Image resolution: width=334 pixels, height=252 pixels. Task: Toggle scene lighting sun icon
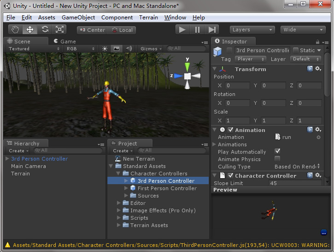pyautogui.click(x=105, y=48)
